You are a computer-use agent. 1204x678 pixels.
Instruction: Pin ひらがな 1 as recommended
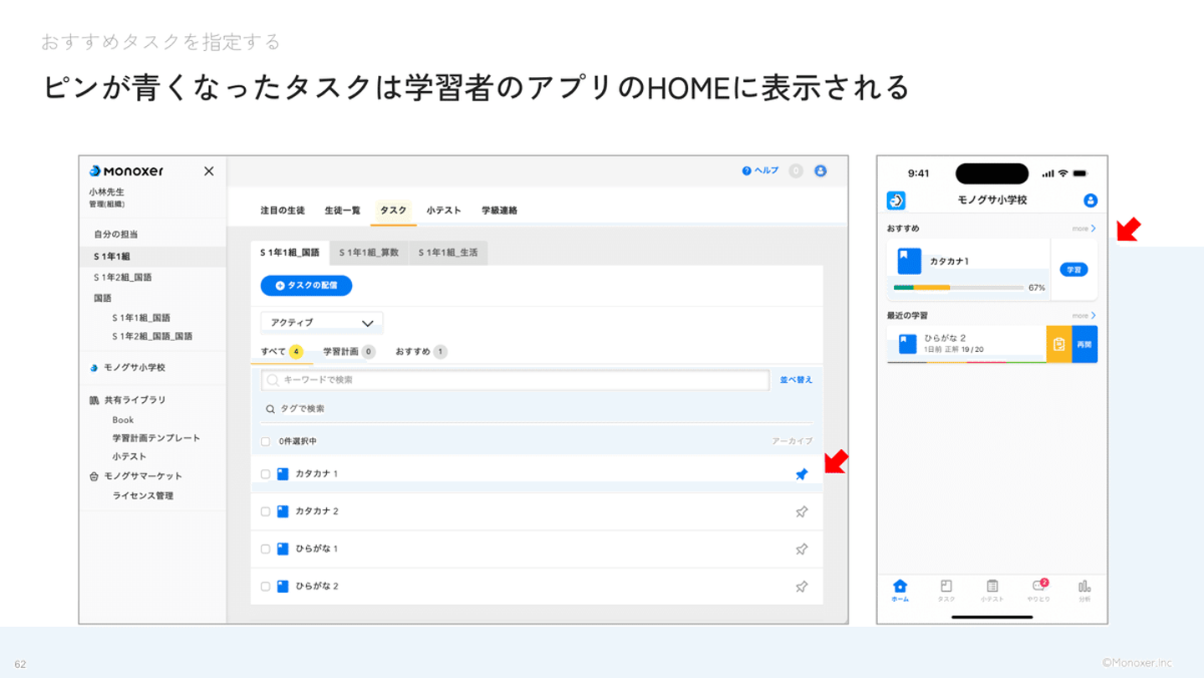pyautogui.click(x=802, y=549)
